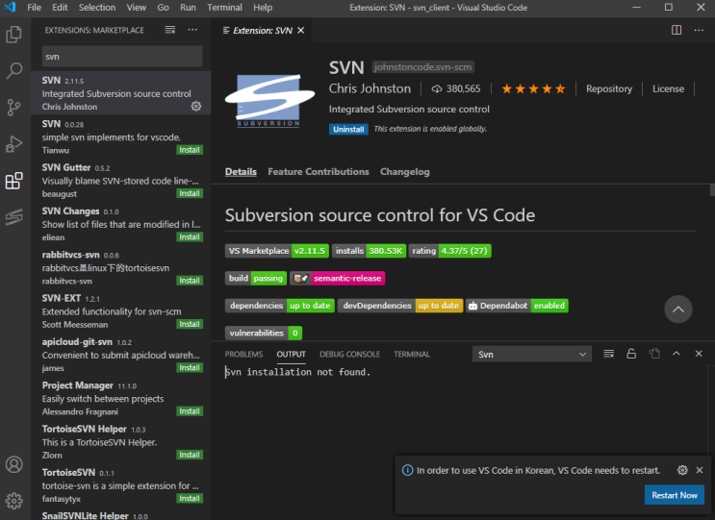This screenshot has height=520, width=715.
Task: Switch to the Changelog tab
Action: coord(405,172)
